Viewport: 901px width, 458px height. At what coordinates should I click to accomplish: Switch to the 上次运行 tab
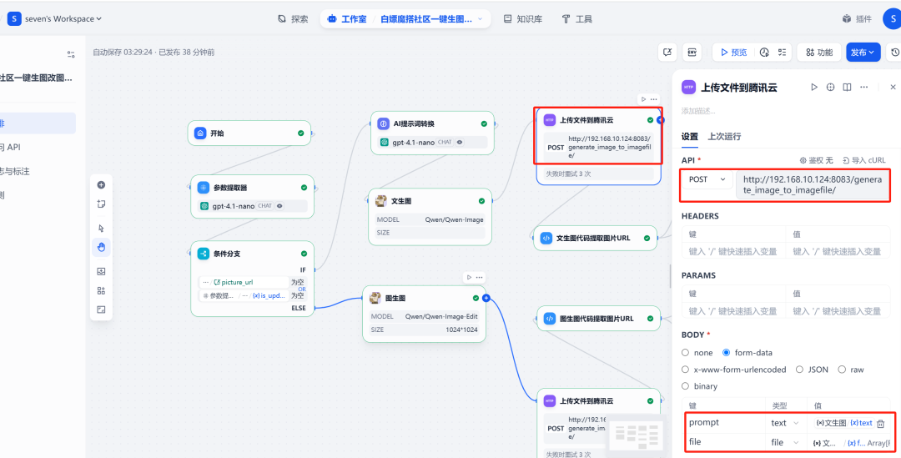click(x=724, y=136)
